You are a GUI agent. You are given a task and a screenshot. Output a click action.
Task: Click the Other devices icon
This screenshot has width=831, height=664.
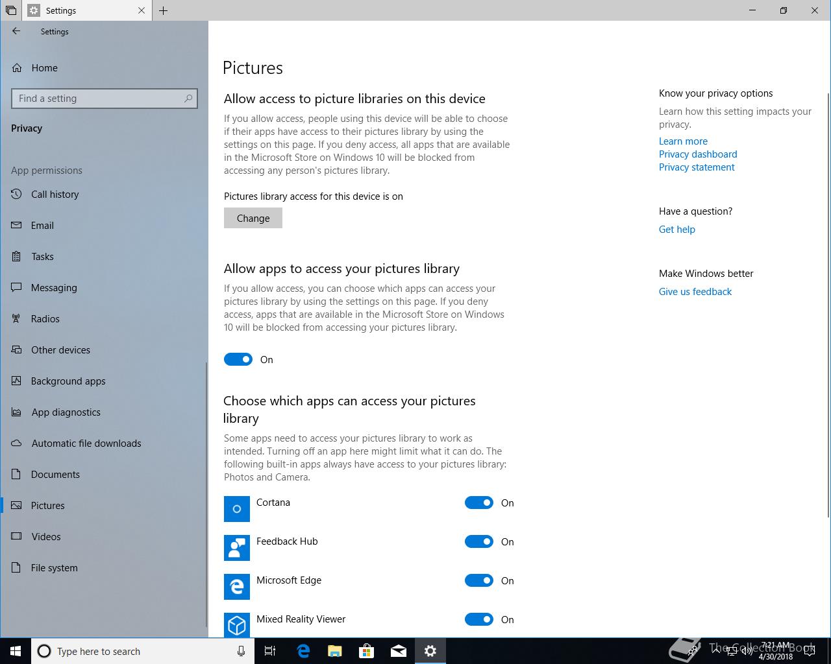pyautogui.click(x=17, y=350)
